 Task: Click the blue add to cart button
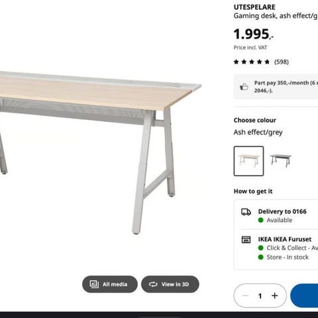pos(304,295)
